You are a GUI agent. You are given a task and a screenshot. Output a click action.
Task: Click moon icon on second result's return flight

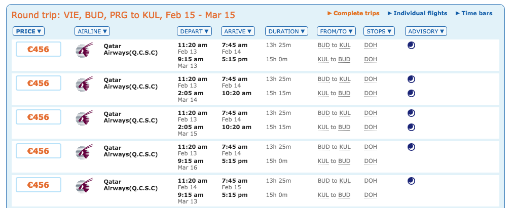pos(412,93)
